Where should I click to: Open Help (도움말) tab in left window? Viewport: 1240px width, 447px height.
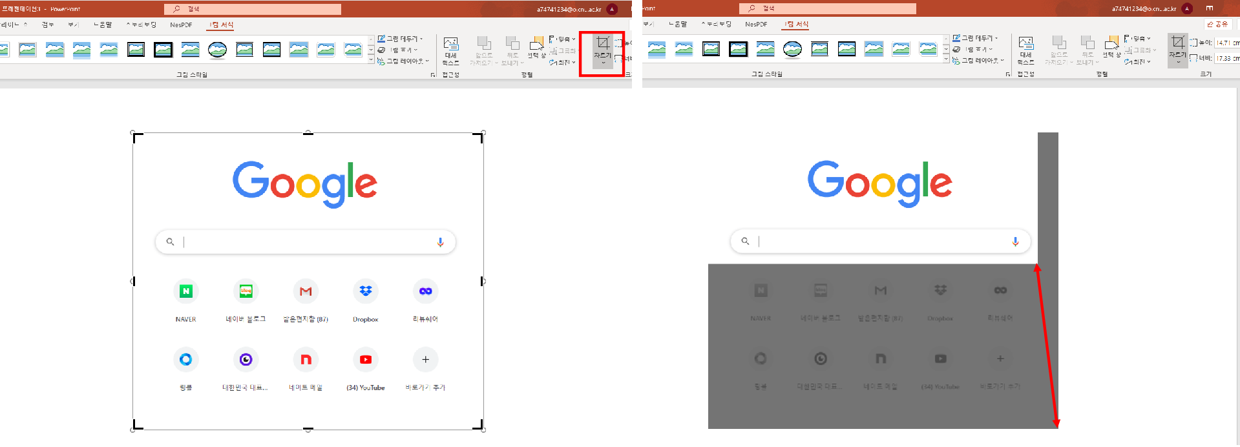coord(103,25)
